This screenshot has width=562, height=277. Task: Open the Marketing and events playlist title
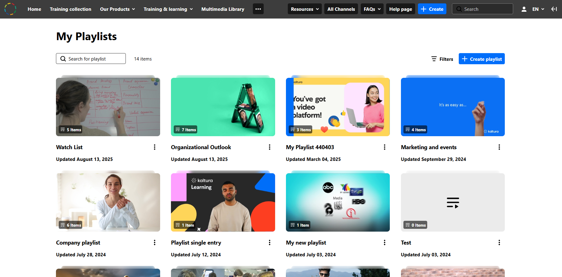point(429,147)
